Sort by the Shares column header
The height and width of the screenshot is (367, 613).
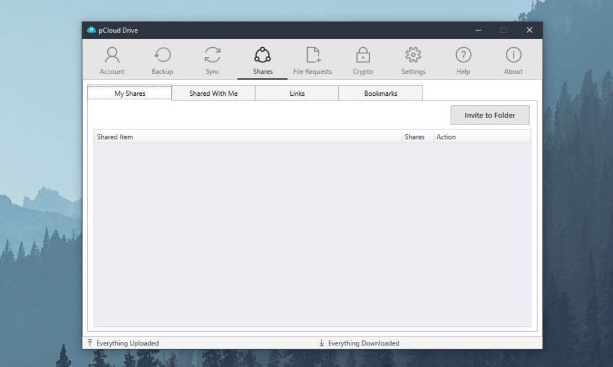coord(417,137)
